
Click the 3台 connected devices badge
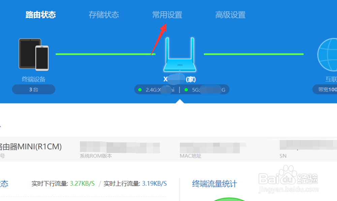pyautogui.click(x=33, y=89)
